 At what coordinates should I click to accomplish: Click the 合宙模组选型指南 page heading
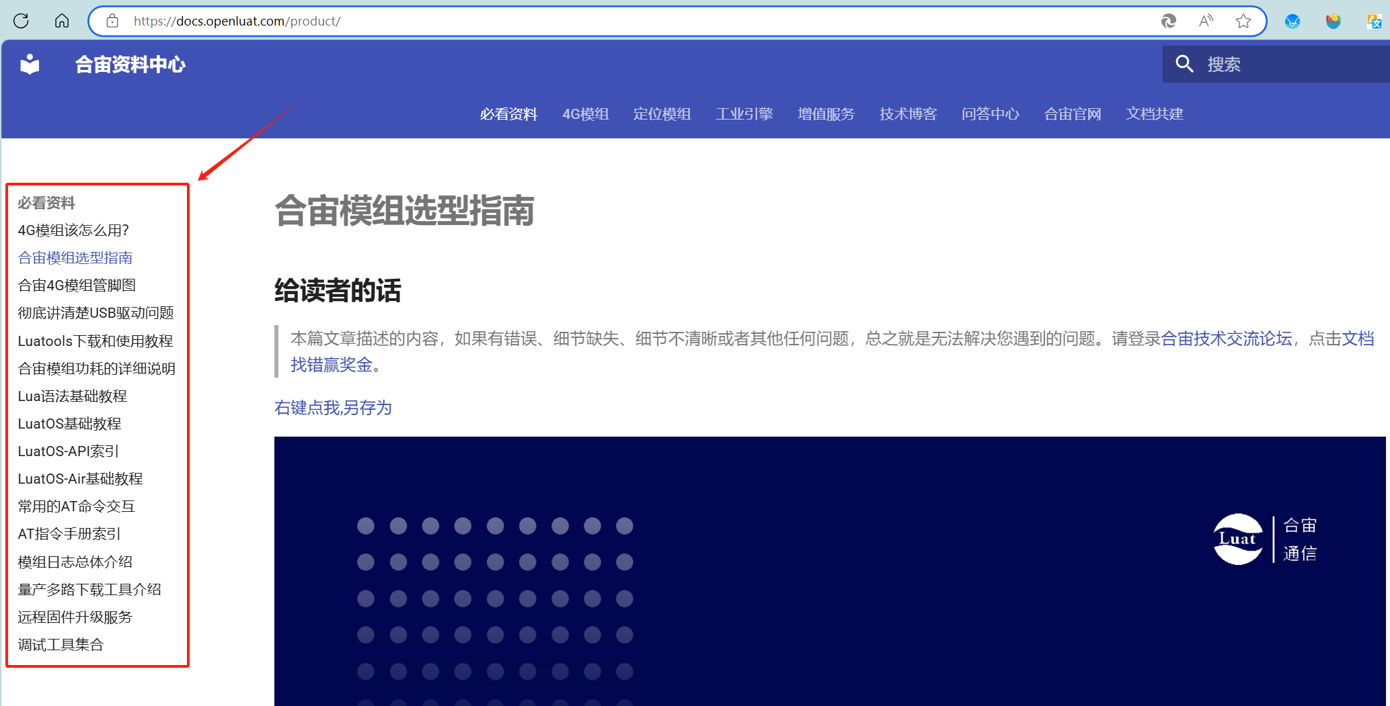tap(405, 211)
